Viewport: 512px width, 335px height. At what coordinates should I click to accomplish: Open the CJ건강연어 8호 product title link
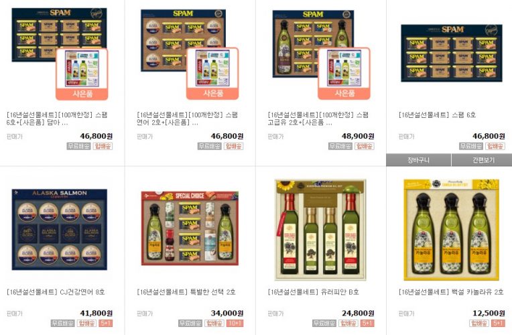click(56, 292)
